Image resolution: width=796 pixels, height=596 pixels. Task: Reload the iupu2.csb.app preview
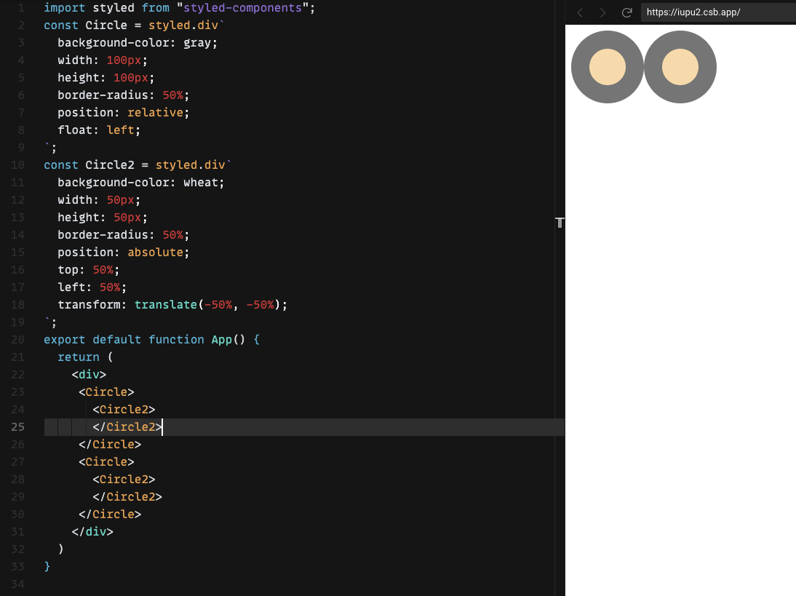(x=626, y=12)
